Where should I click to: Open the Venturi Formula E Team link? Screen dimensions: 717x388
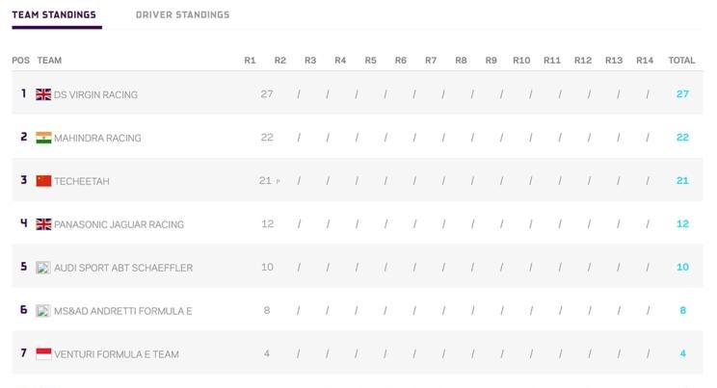pyautogui.click(x=117, y=354)
